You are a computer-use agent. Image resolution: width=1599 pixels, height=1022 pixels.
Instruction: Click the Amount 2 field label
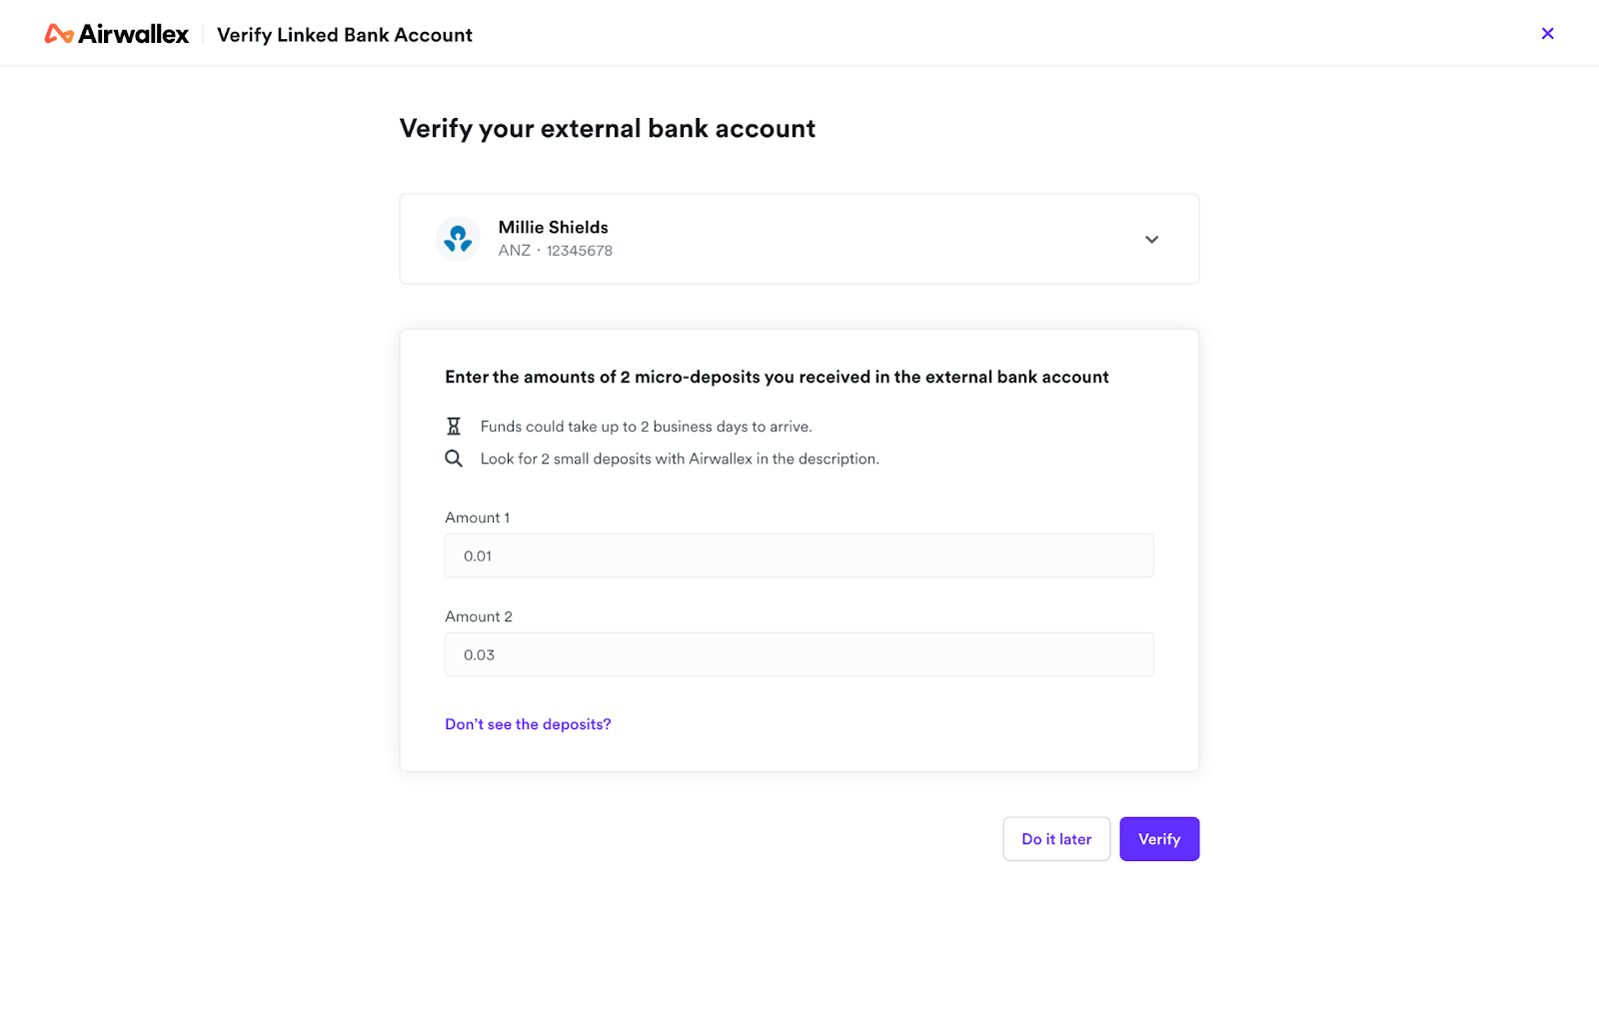(478, 616)
